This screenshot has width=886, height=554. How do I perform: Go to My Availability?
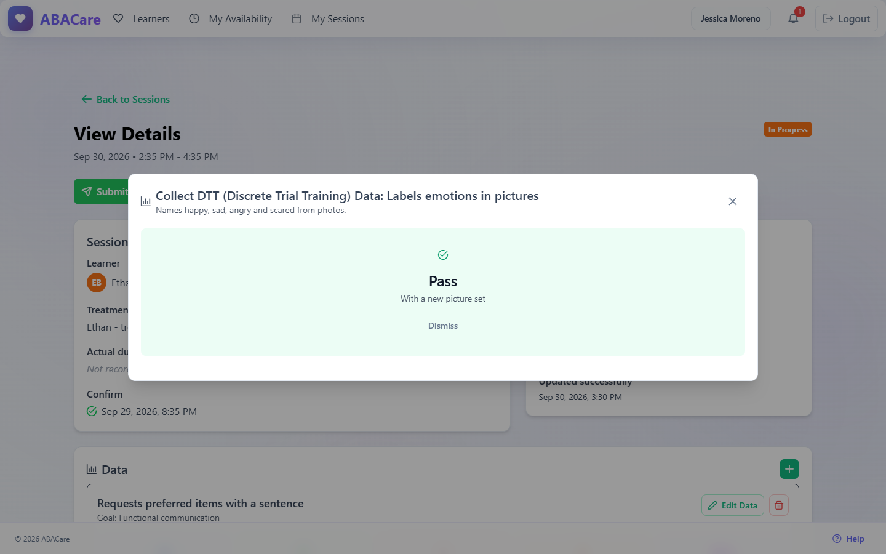coord(231,18)
